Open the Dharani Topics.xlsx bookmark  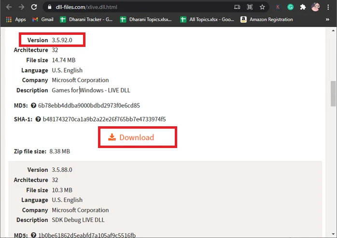point(146,20)
